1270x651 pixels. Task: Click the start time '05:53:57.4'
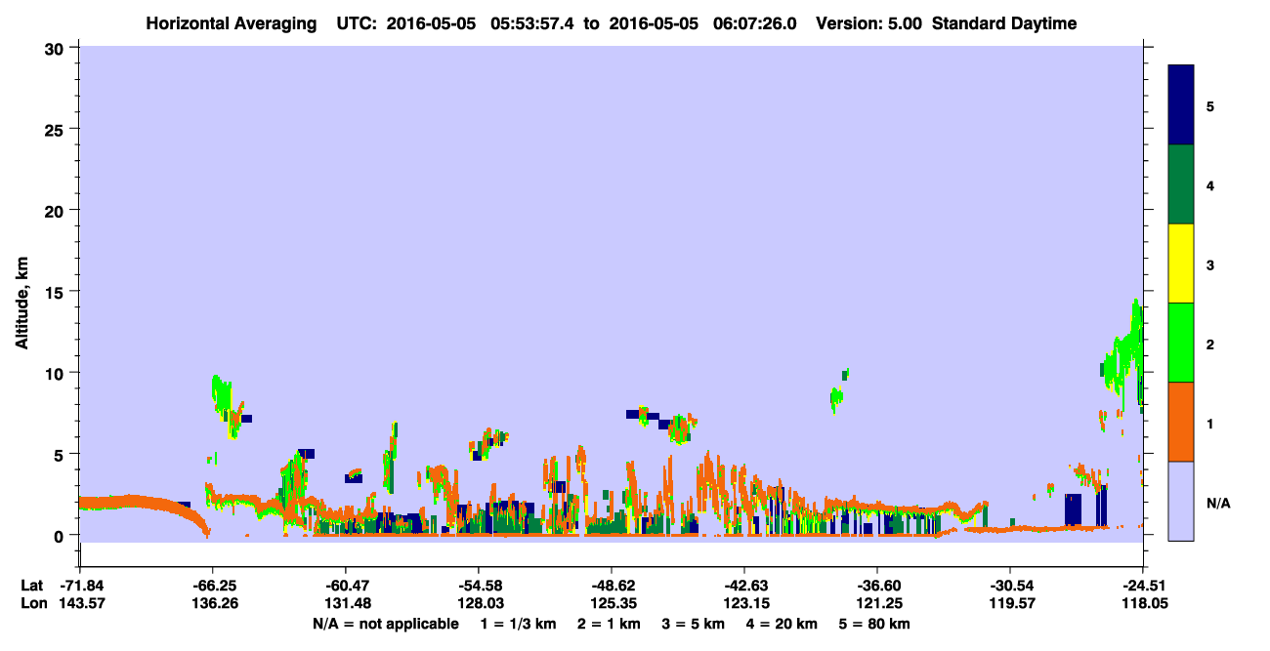point(534,23)
